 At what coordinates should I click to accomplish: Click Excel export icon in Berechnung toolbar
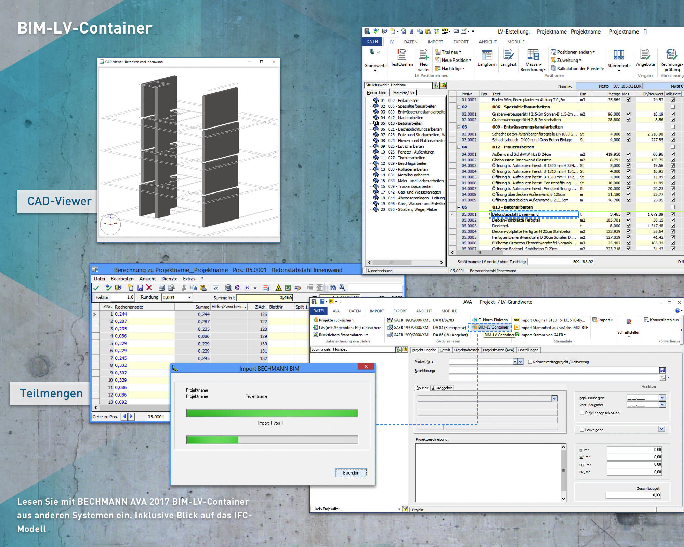click(x=288, y=288)
